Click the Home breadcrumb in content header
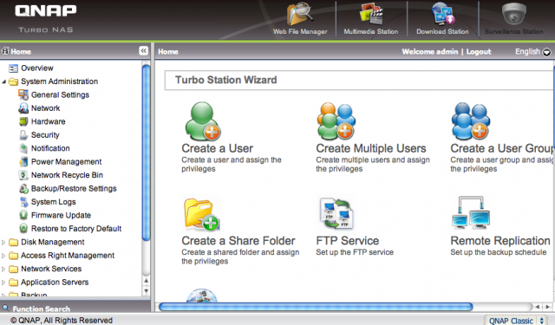 click(167, 52)
